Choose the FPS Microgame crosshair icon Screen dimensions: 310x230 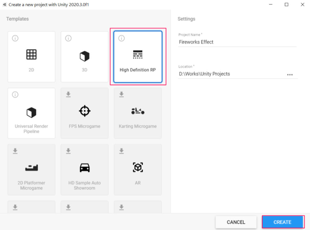point(84,111)
